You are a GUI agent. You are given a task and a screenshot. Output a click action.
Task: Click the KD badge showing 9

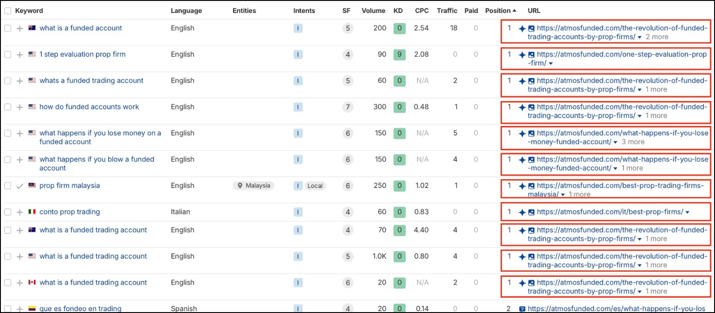400,55
